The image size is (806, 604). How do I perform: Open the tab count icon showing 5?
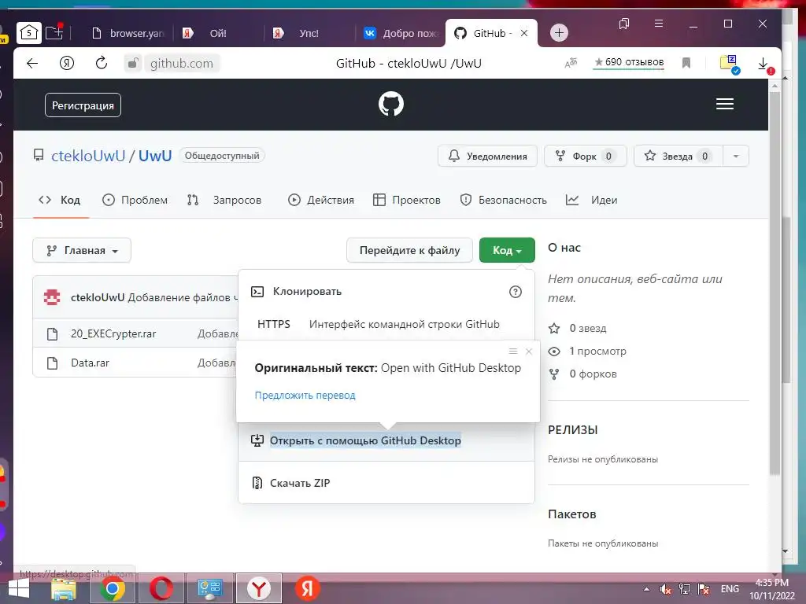pyautogui.click(x=29, y=33)
